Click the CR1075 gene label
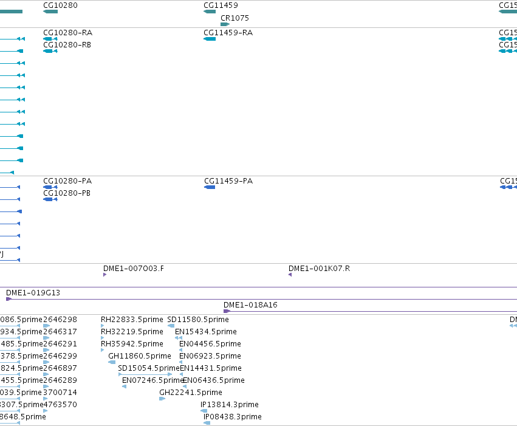The image size is (517, 426). point(235,18)
